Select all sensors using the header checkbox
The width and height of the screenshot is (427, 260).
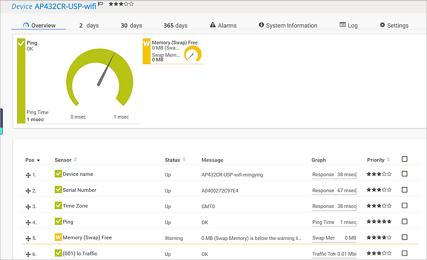(x=405, y=159)
